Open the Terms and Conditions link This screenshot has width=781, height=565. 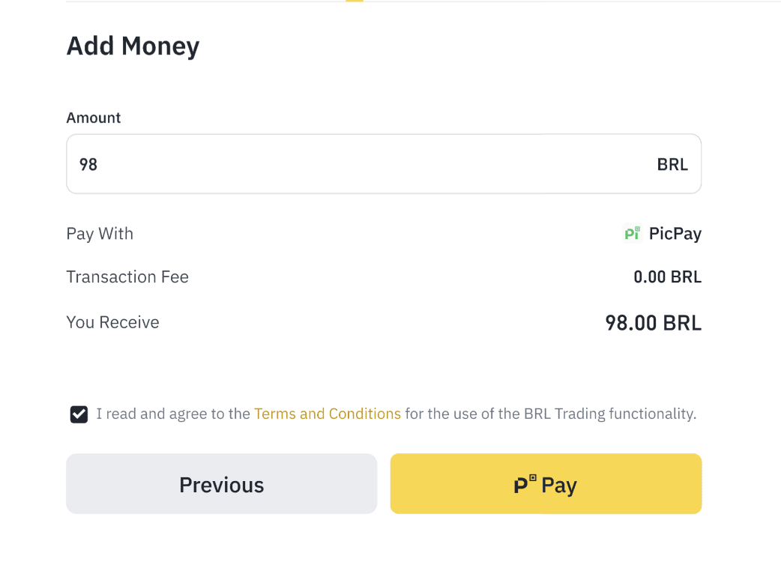(x=328, y=414)
